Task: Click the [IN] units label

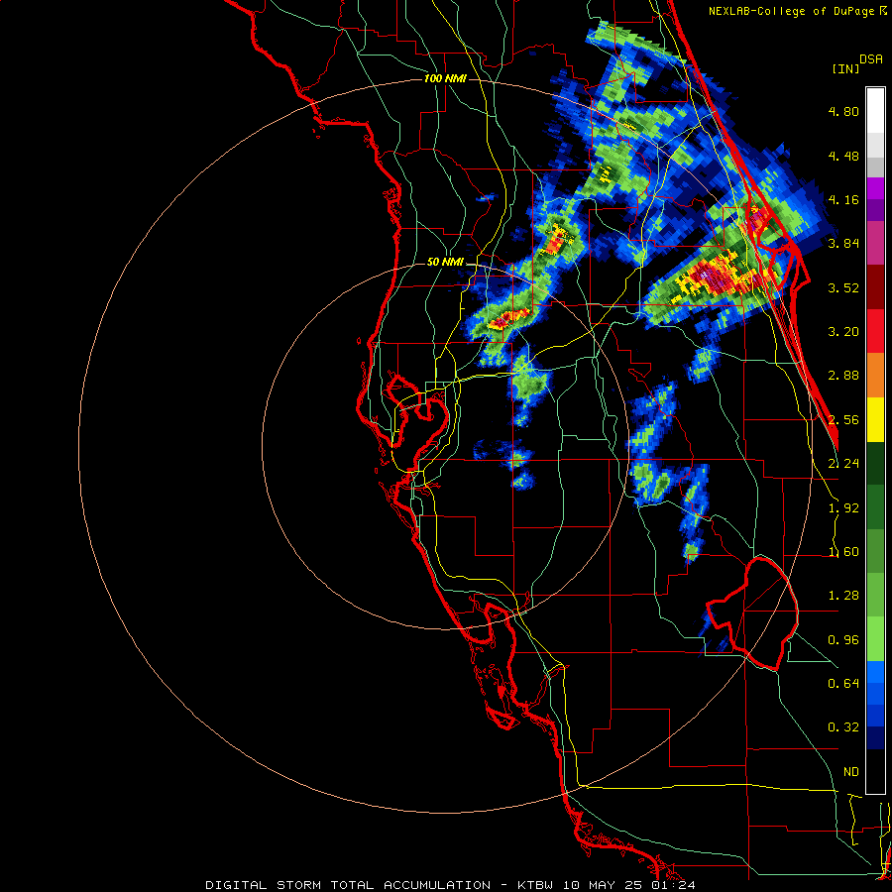Action: [845, 68]
